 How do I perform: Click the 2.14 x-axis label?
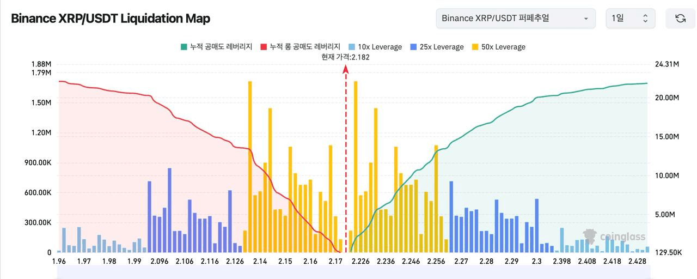click(x=260, y=262)
